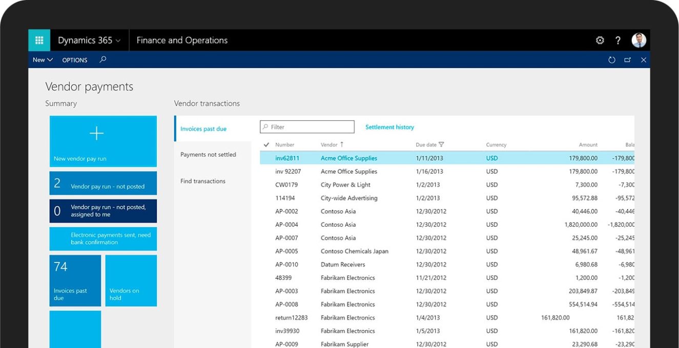
Task: Click vendor City-wide Advertising
Action: coord(349,198)
